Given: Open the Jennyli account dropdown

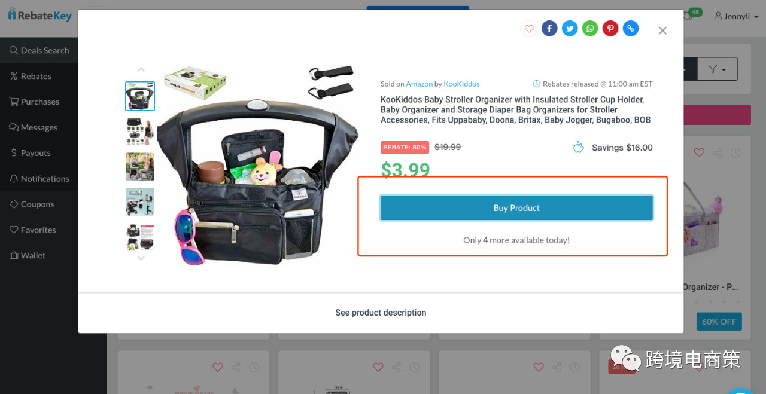Looking at the screenshot, I should [x=737, y=16].
